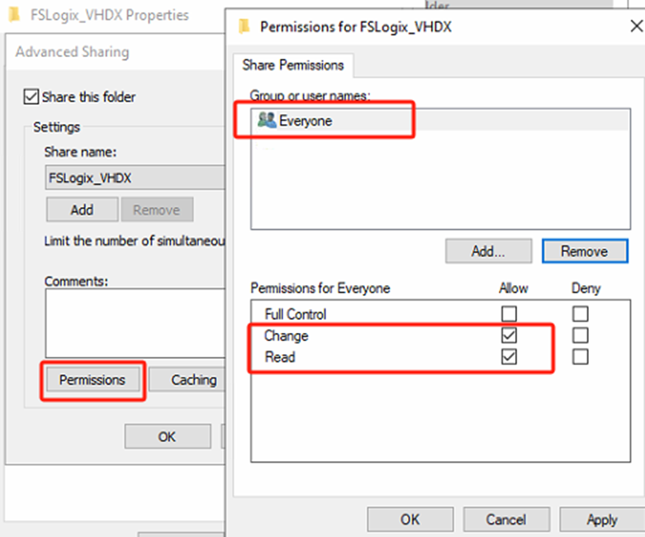Deny Full Control for Everyone
Image resolution: width=645 pixels, height=537 pixels.
(580, 314)
